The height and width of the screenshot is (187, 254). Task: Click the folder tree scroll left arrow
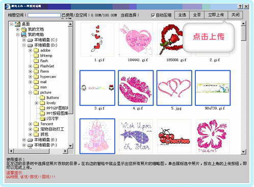pyautogui.click(x=11, y=151)
